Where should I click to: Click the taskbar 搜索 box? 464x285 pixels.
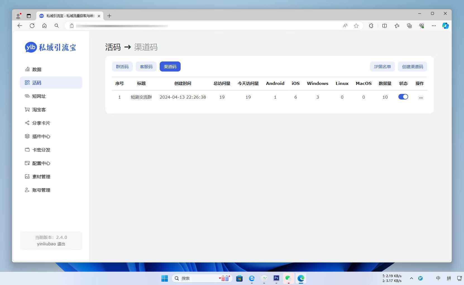(202, 278)
